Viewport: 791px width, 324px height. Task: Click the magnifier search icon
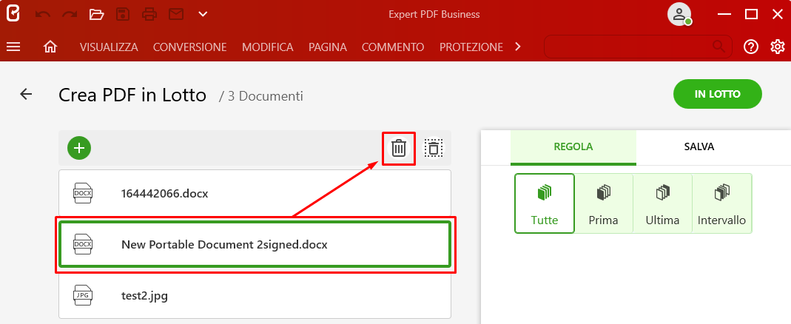click(718, 47)
